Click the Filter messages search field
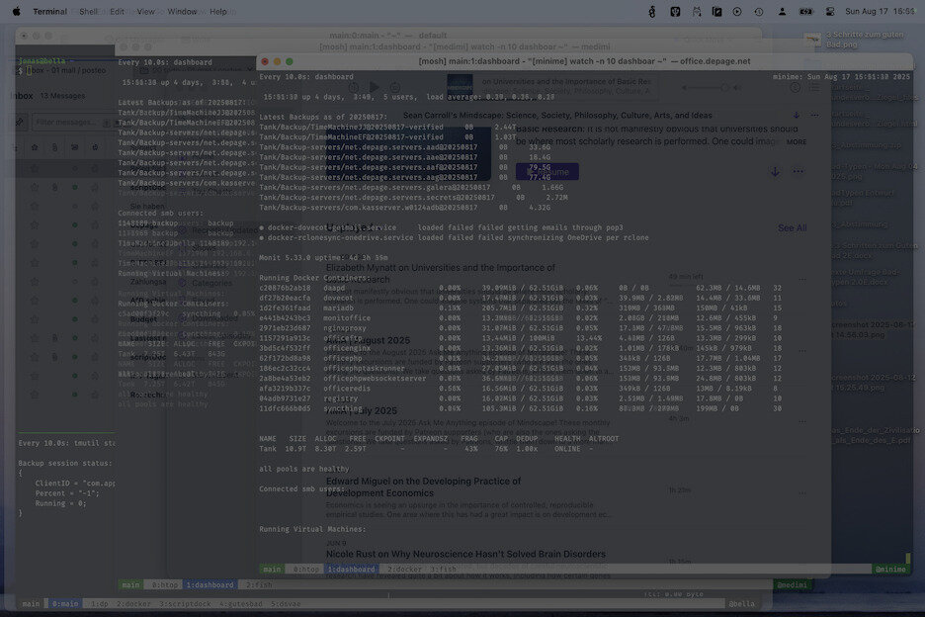925x617 pixels. pos(68,123)
